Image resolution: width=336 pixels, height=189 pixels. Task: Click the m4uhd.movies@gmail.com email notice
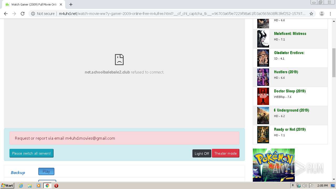point(124,138)
